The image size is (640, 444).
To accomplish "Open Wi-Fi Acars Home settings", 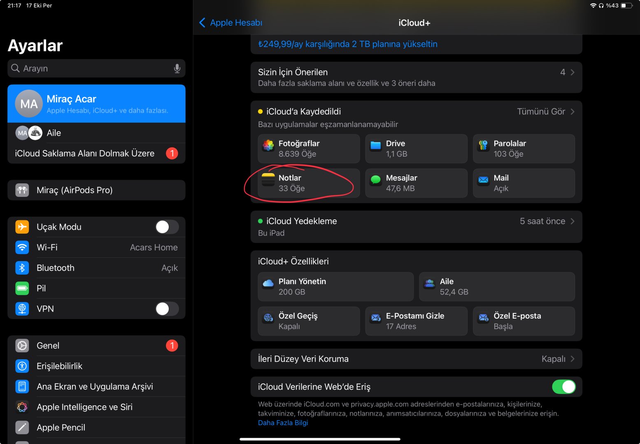I will point(96,247).
